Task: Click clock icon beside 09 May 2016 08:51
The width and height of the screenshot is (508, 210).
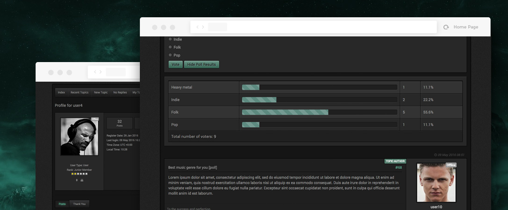Action: tap(435, 155)
